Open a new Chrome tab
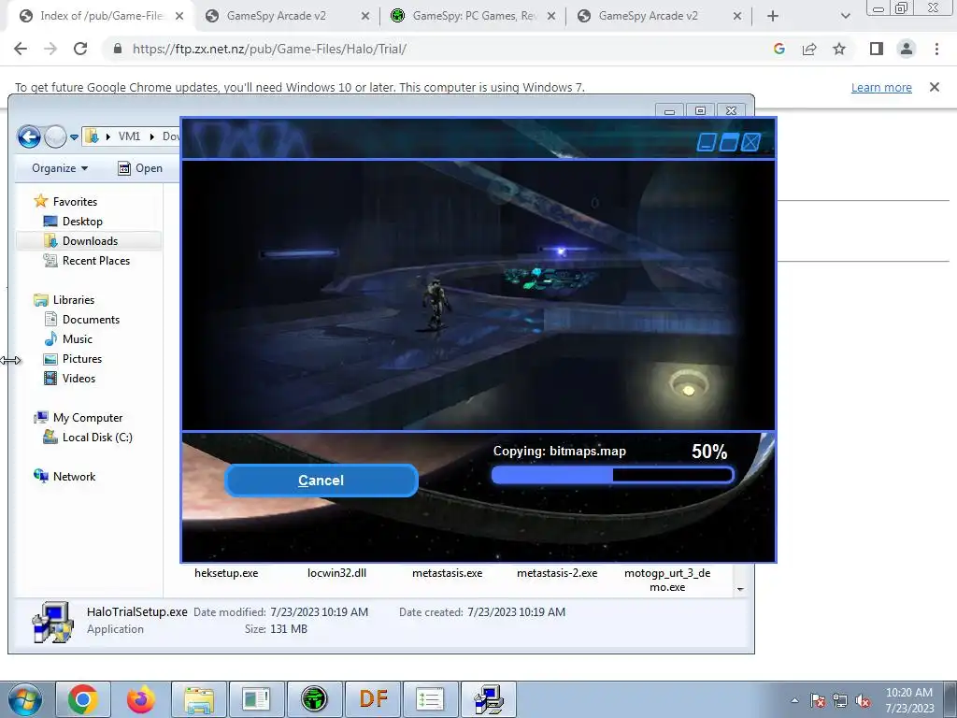 click(x=773, y=16)
